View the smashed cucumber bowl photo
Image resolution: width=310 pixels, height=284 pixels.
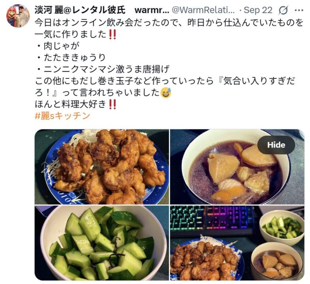(102, 243)
